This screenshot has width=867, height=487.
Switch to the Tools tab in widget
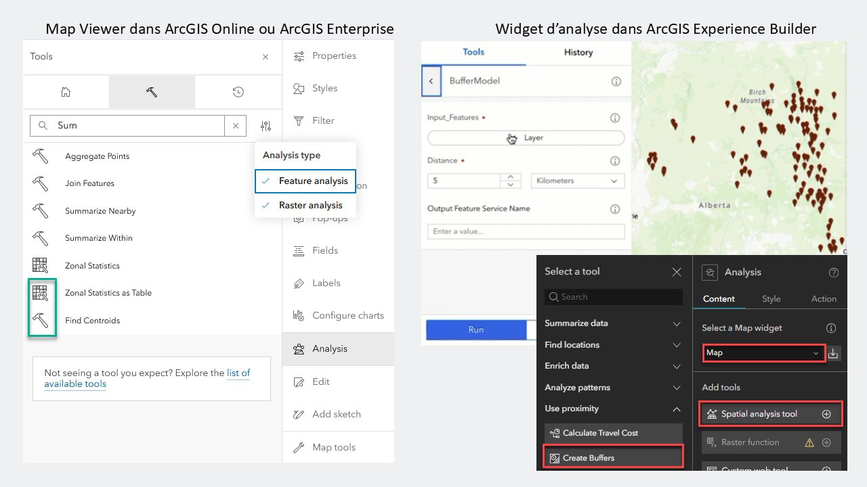click(x=473, y=52)
